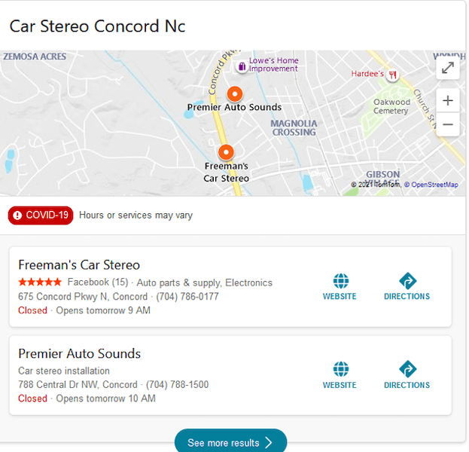Screen dimensions: 469x452
Task: Zoom out on the map
Action: click(448, 124)
